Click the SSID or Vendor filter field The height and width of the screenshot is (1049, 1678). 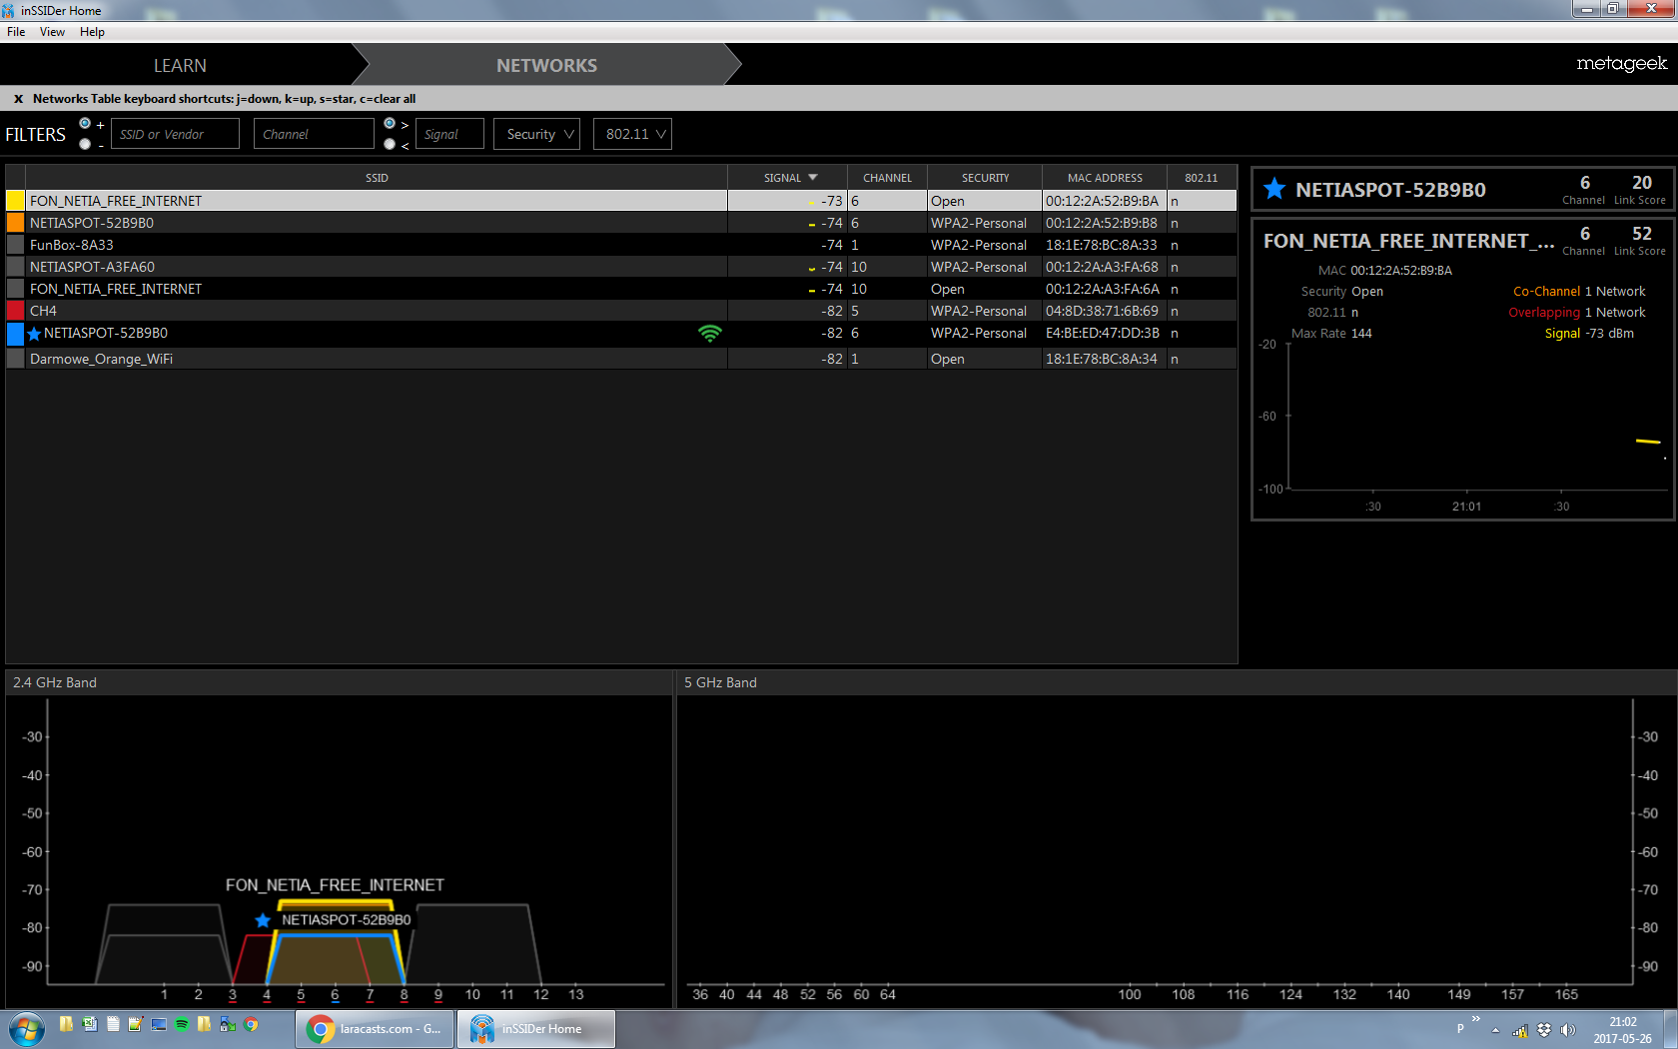point(175,134)
